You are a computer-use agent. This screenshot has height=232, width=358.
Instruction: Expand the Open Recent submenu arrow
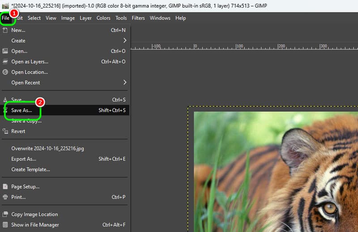point(125,83)
